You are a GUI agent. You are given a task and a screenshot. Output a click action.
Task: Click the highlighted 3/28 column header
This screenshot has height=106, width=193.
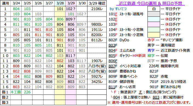(60, 3)
